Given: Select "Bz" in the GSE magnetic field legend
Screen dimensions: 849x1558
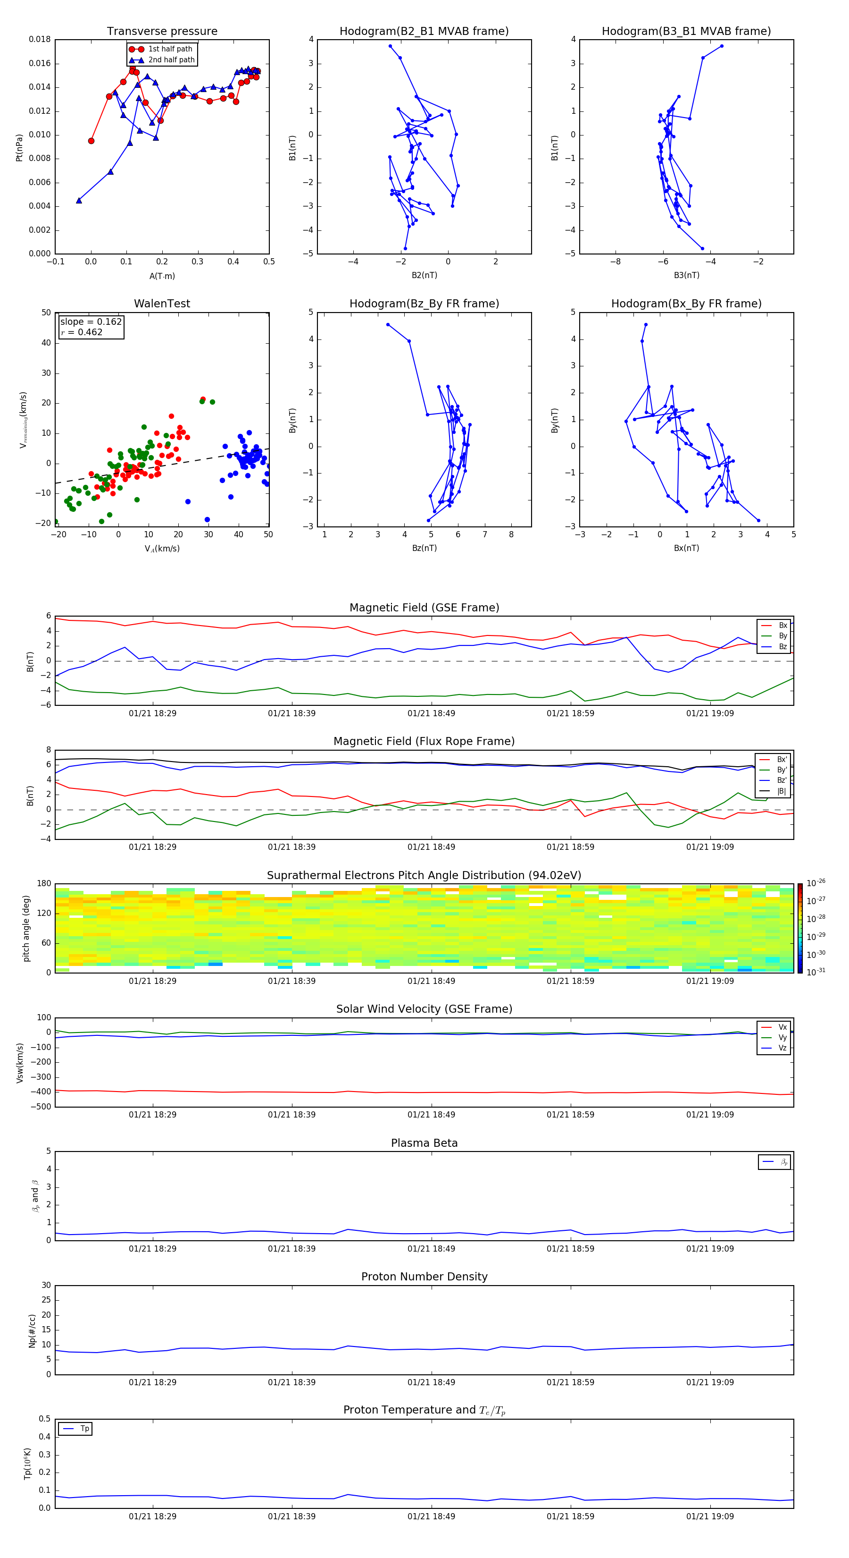Looking at the screenshot, I should 774,646.
